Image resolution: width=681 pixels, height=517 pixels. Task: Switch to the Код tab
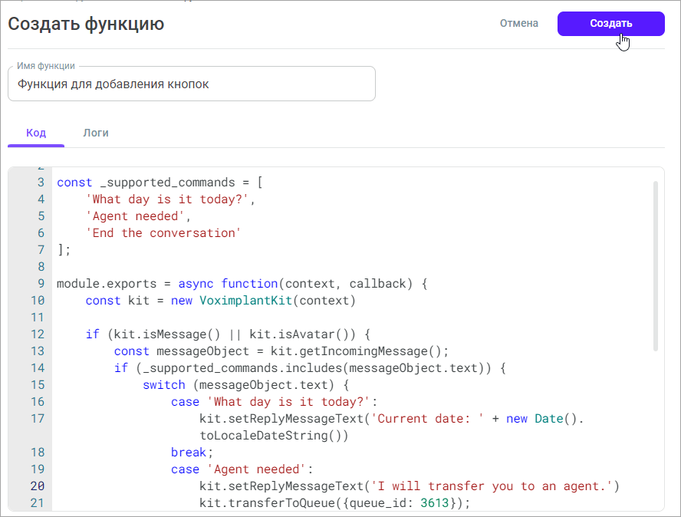(36, 133)
